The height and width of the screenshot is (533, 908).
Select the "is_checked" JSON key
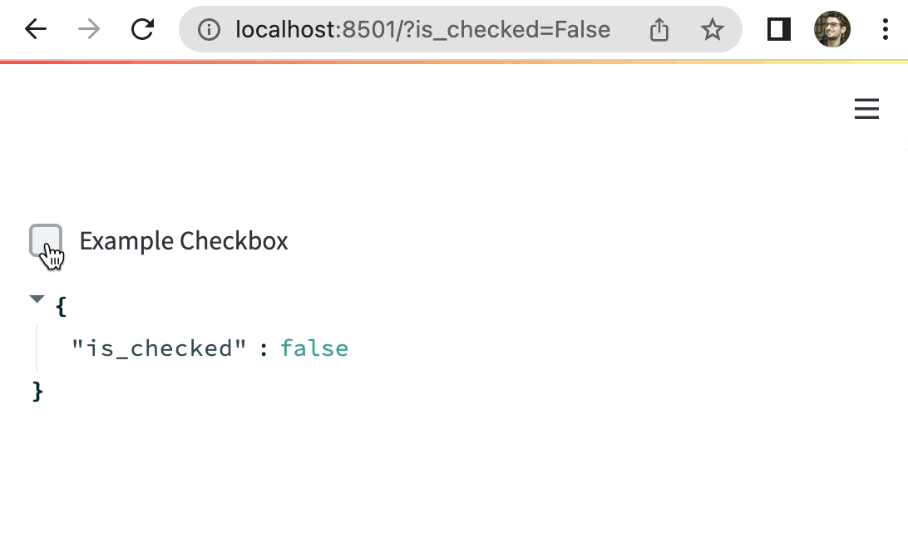pyautogui.click(x=159, y=348)
